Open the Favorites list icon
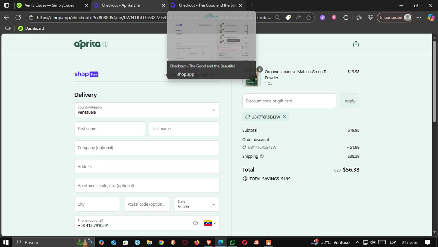Image resolution: width=438 pixels, height=247 pixels. (359, 17)
